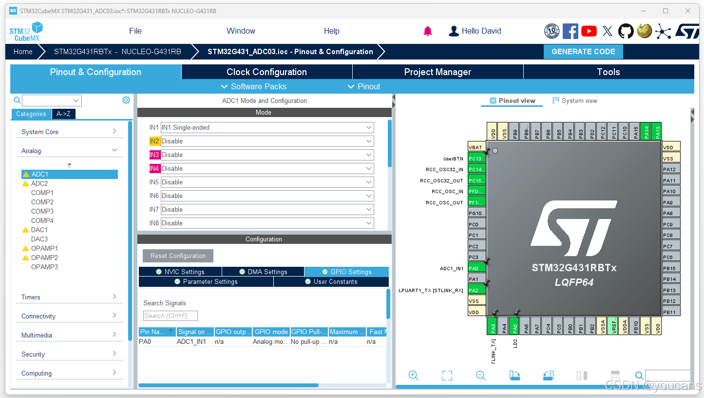Screen dimensions: 704x398
Task: Click the GPIO table horizontal scrollbar
Action: click(x=228, y=385)
